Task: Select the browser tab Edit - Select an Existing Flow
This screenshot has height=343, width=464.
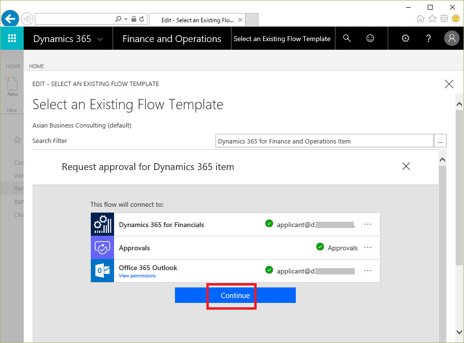Action: tap(197, 20)
